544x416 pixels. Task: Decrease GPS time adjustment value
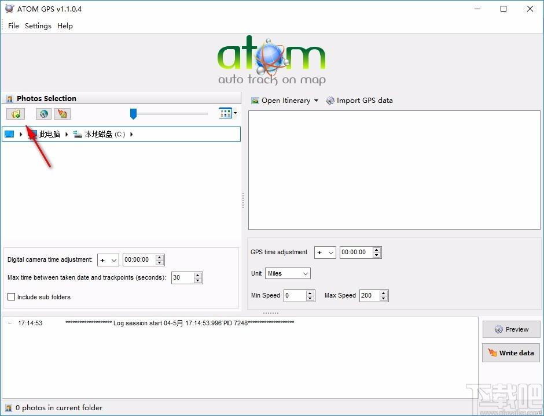point(377,255)
